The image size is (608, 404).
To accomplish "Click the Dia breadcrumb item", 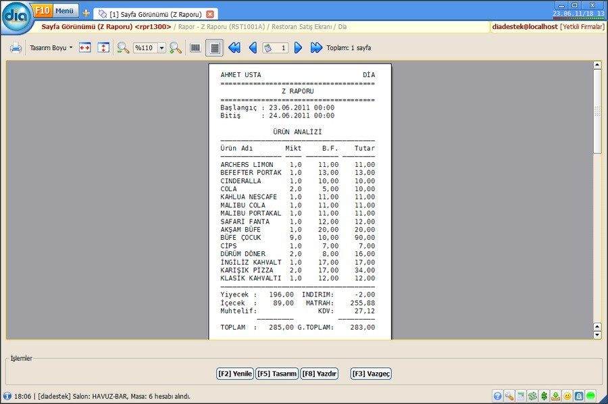I will (343, 27).
